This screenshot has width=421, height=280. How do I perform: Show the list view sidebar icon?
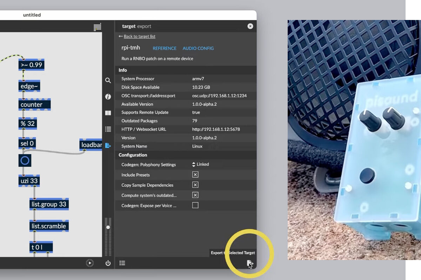point(108,129)
